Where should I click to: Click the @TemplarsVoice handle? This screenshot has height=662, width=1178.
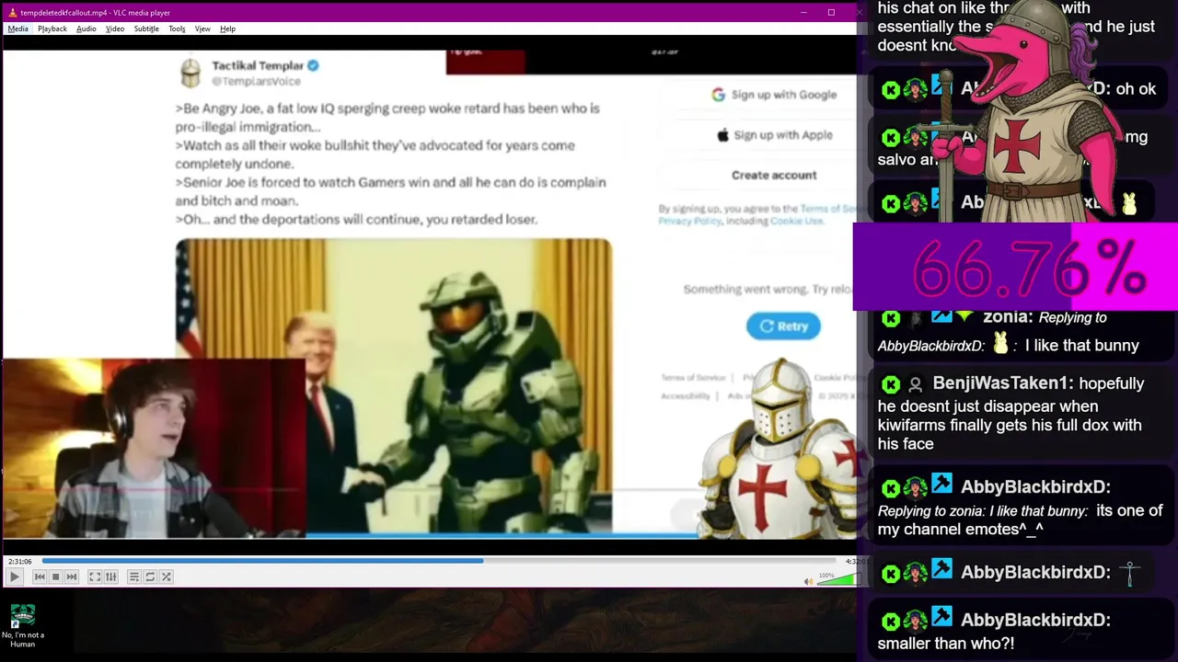(x=257, y=82)
